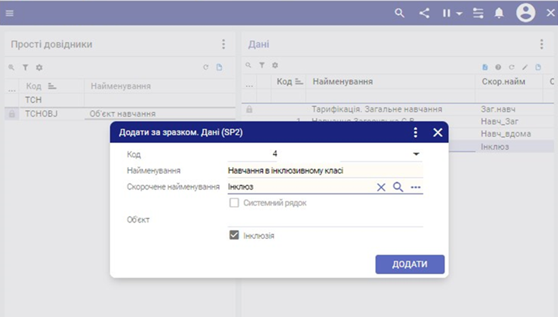Click the pencil edit icon in Дані panel
The width and height of the screenshot is (558, 317).
click(525, 67)
